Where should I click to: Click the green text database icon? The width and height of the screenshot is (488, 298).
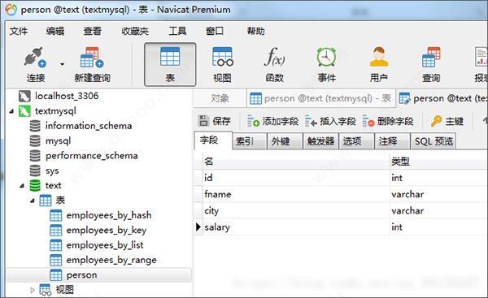pos(35,185)
